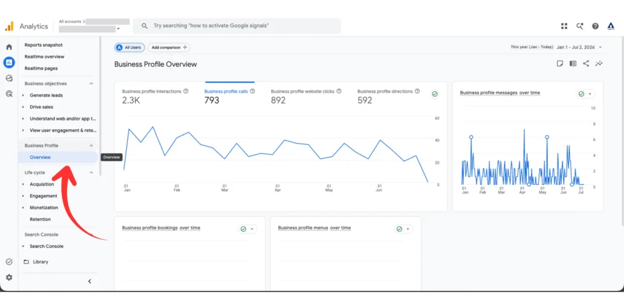Click help icon next to Business profile directions
Viewport: 624px width, 308px height.
coord(417,91)
